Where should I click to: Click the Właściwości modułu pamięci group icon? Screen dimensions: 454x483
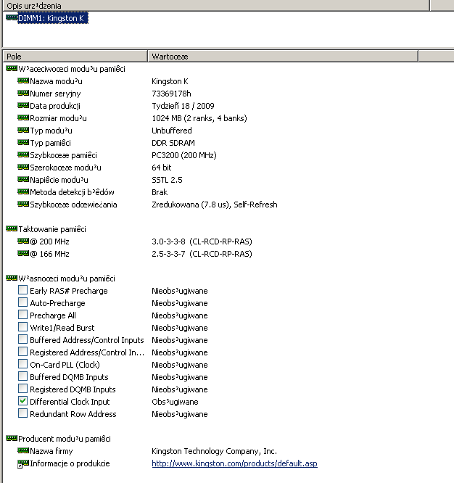coord(12,69)
